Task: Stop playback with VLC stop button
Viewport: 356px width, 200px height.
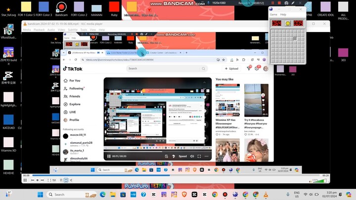Action: pyautogui.click(x=38, y=180)
